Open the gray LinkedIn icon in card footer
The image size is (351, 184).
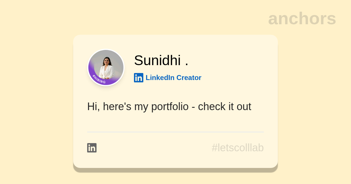[x=92, y=148]
